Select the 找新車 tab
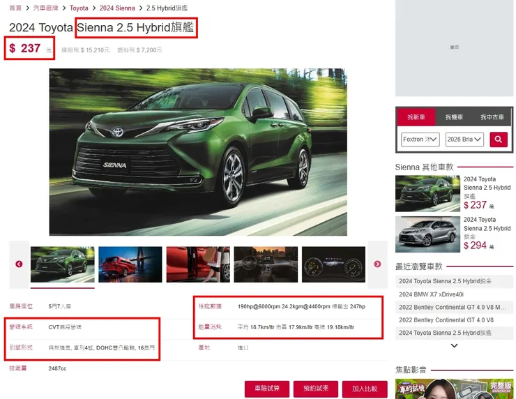The height and width of the screenshot is (399, 516). pos(416,117)
